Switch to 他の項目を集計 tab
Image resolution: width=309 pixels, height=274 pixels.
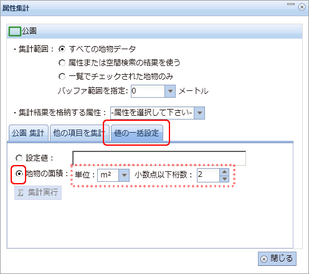[80, 133]
